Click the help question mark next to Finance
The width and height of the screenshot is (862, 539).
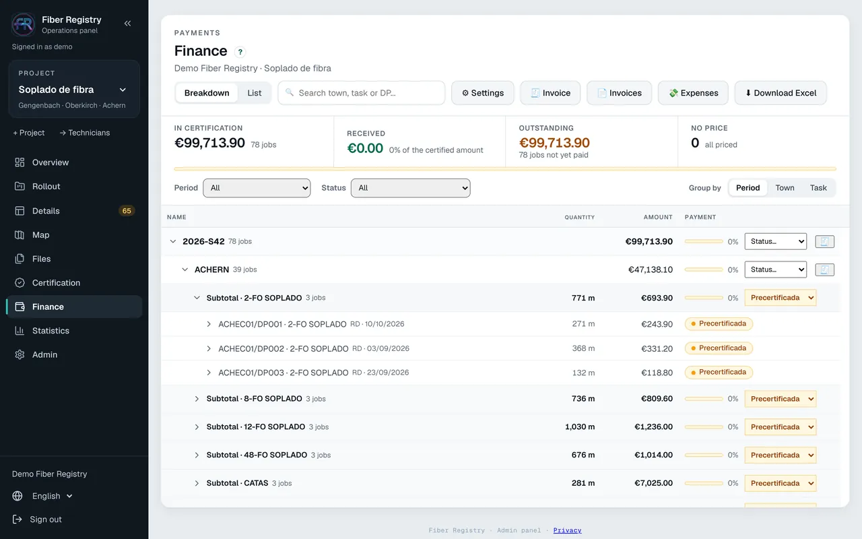coord(240,52)
